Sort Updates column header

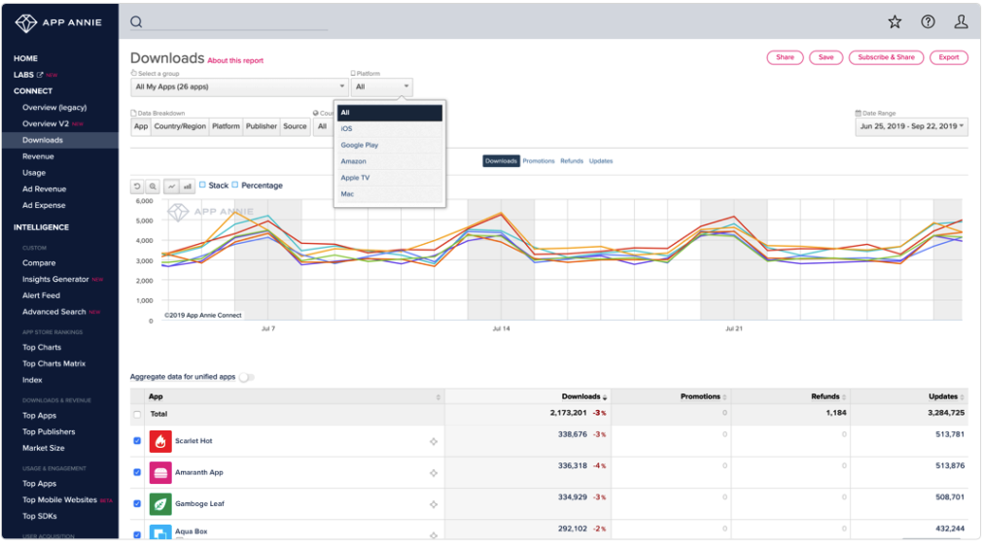(x=946, y=396)
